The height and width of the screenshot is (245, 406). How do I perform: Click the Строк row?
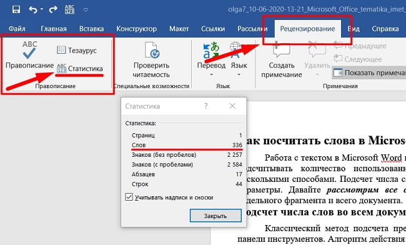[187, 184]
